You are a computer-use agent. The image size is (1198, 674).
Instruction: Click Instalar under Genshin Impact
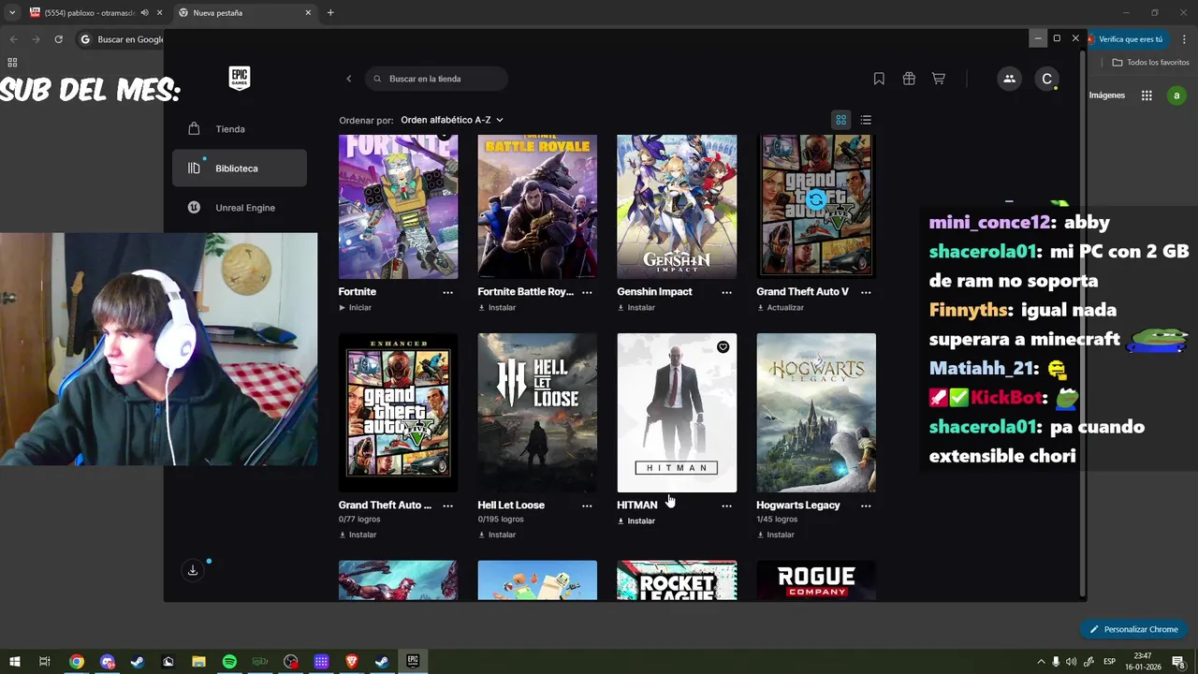[636, 307]
